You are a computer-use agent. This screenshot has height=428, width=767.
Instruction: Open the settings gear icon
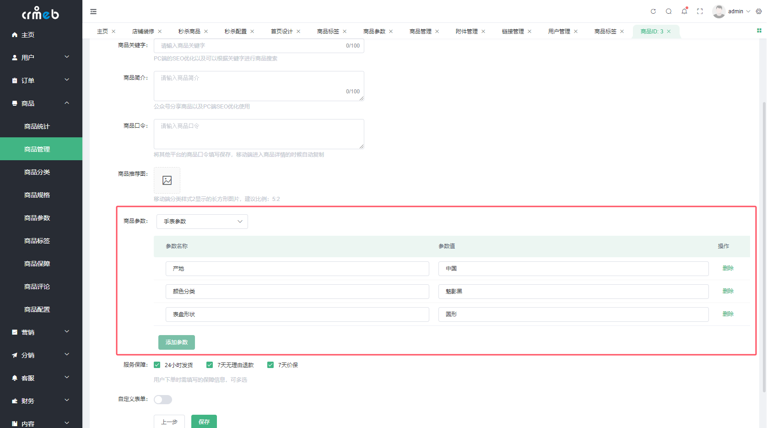click(x=759, y=11)
